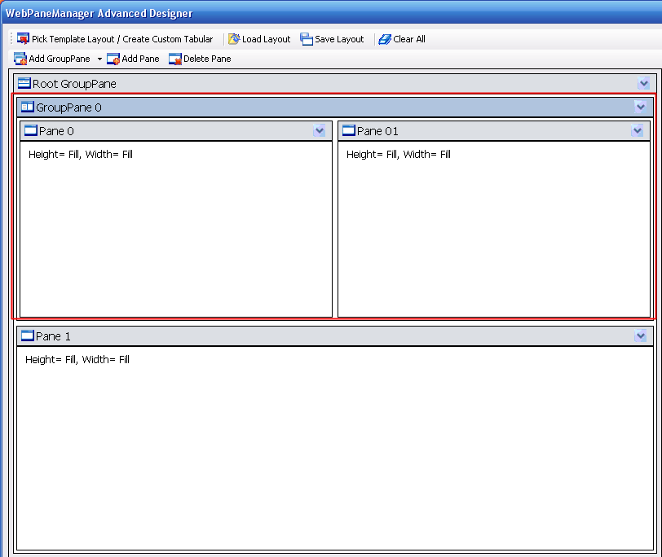Expand the Root GroupPane chevron menu
Image resolution: width=662 pixels, height=557 pixels.
[x=643, y=84]
